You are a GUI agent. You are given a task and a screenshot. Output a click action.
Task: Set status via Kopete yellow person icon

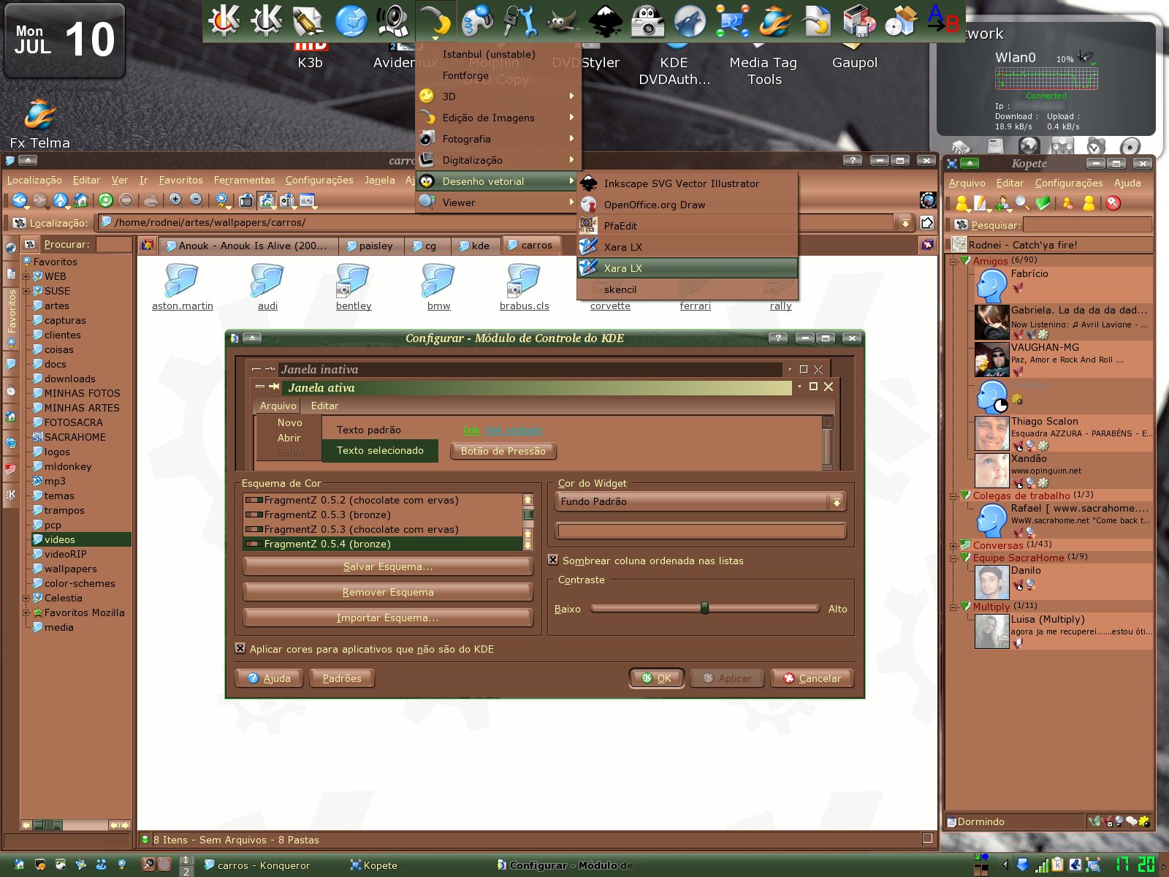(962, 203)
